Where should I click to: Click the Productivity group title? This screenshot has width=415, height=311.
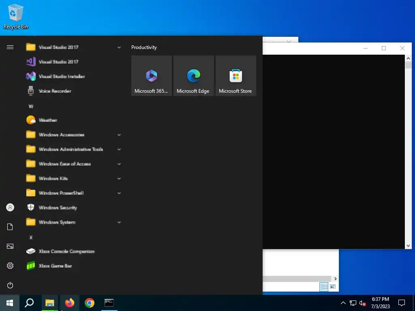pyautogui.click(x=144, y=47)
